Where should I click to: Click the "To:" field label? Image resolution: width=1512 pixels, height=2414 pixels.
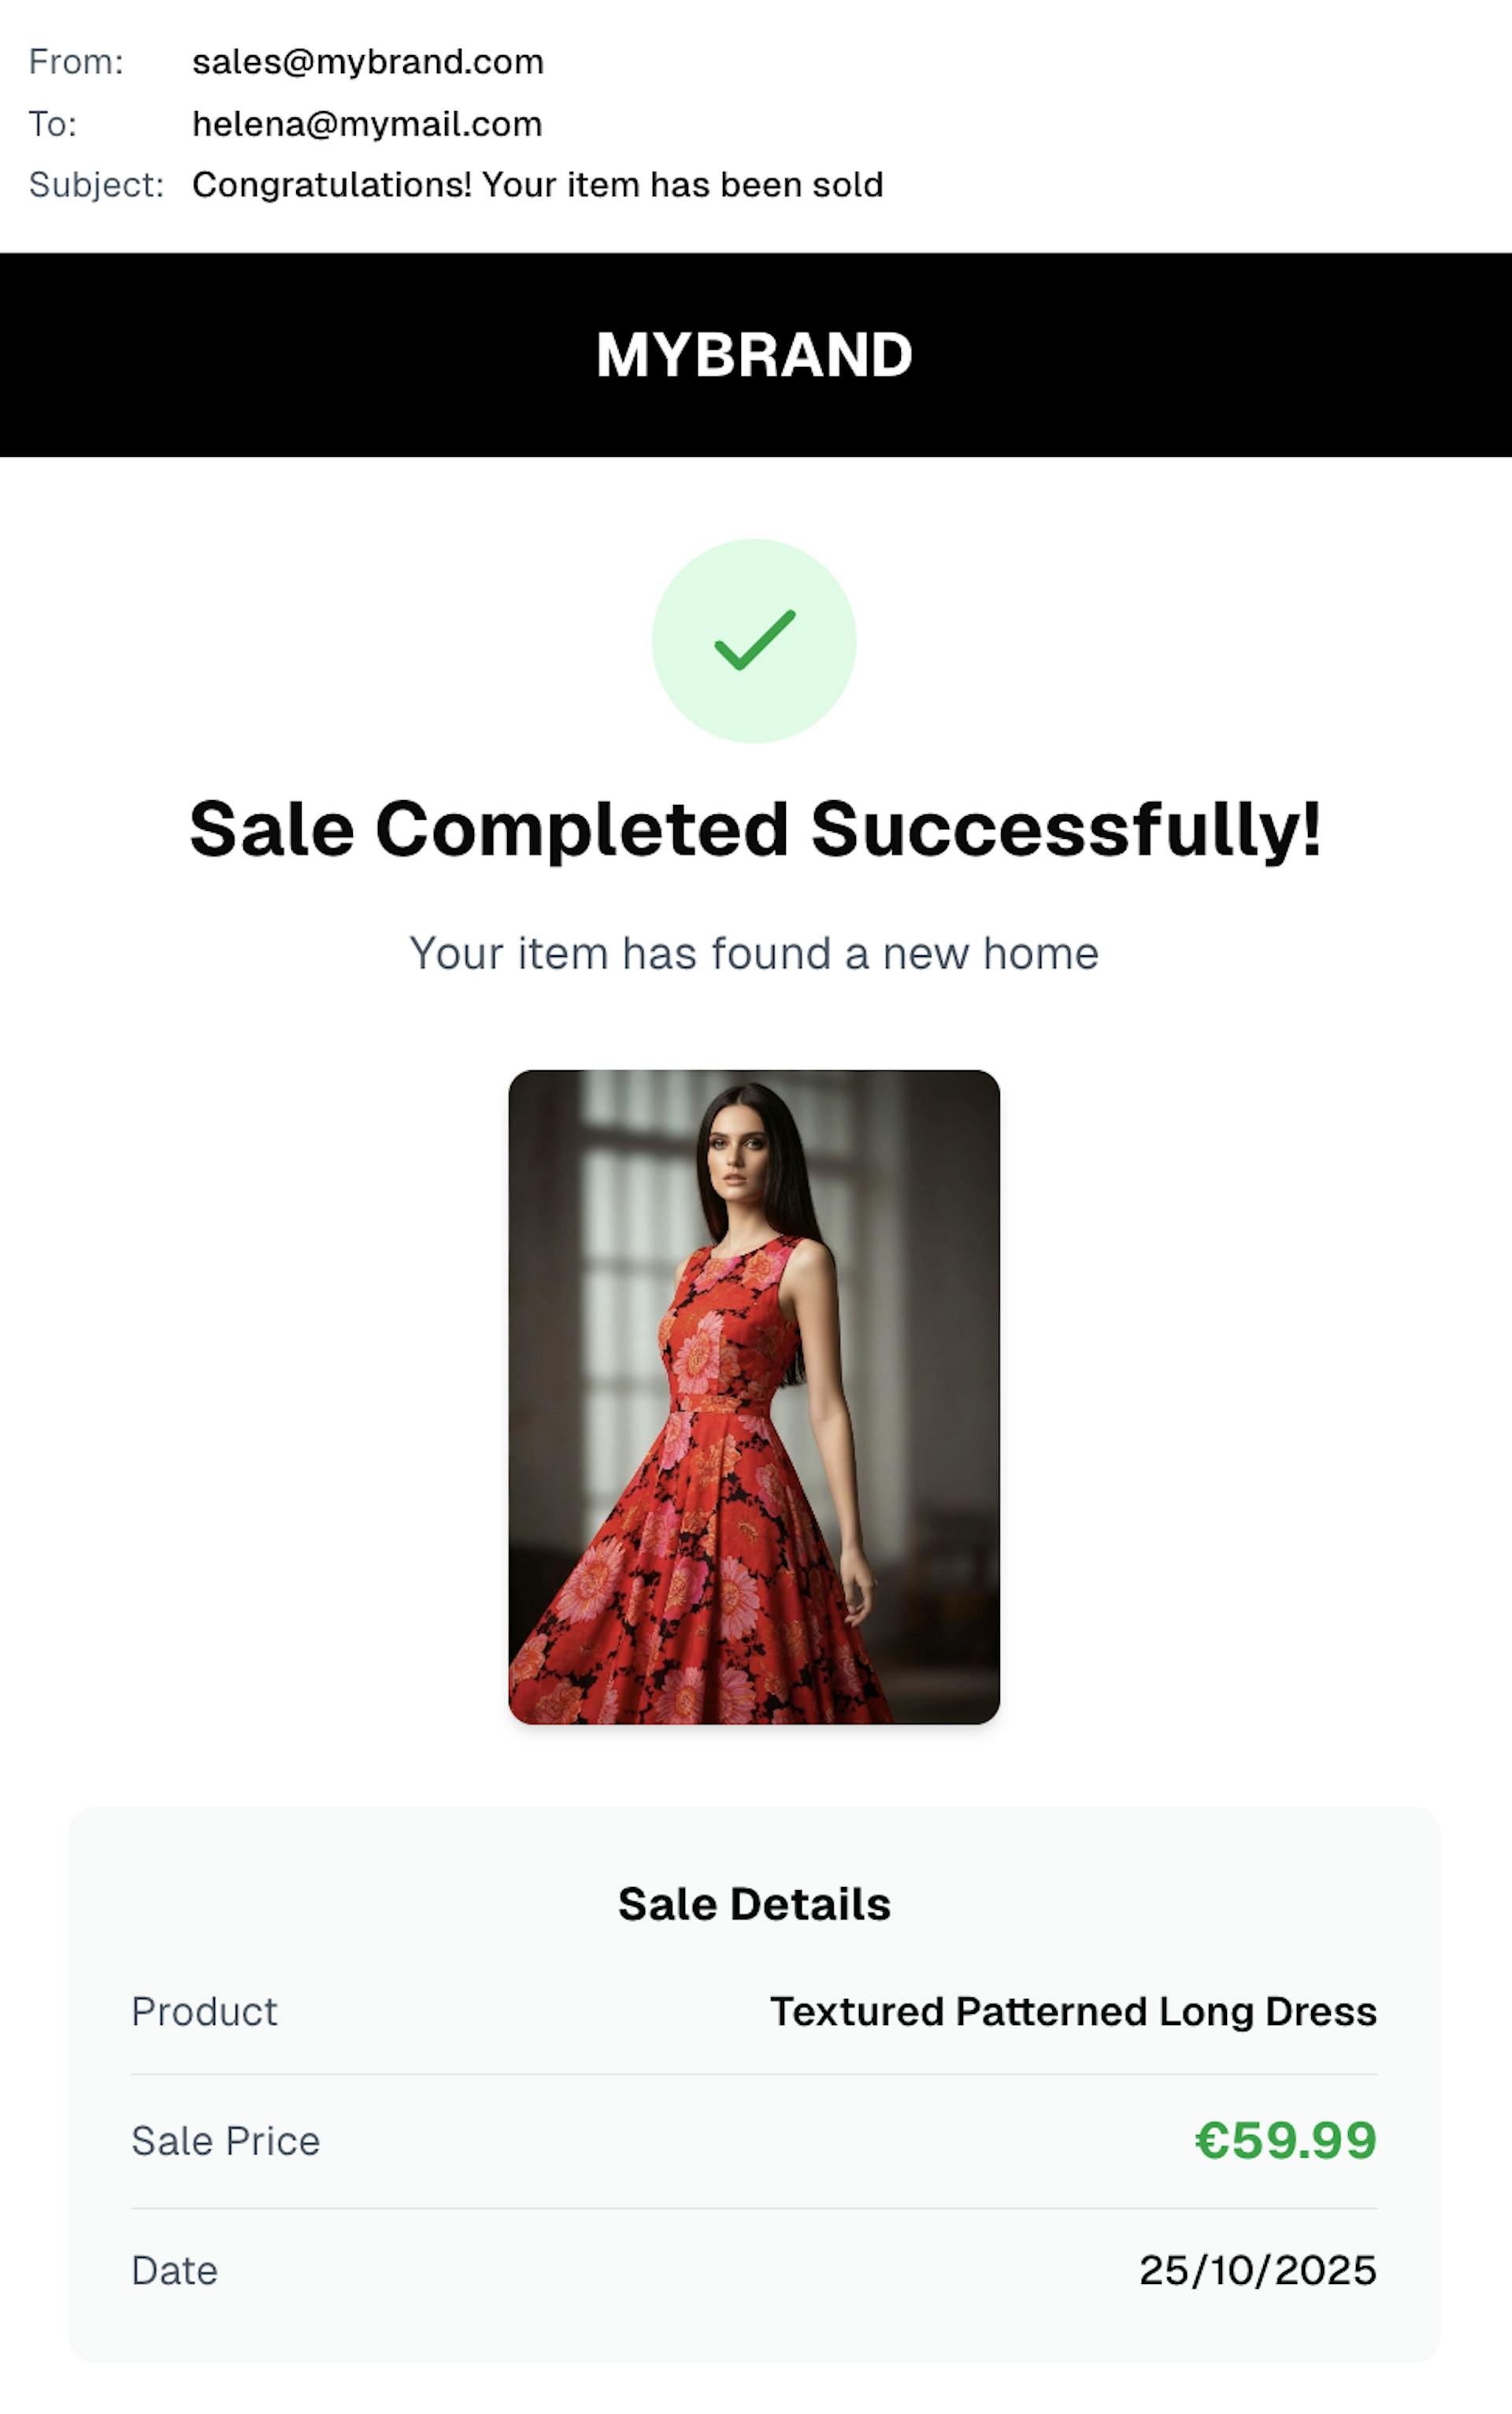coord(52,124)
